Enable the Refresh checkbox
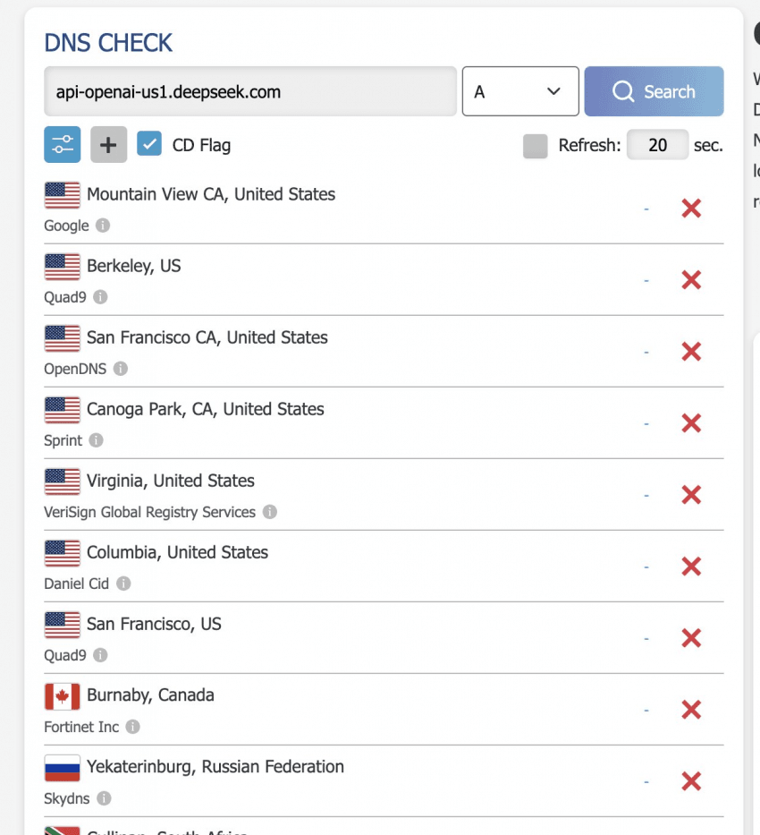Viewport: 760px width, 835px height. [535, 146]
